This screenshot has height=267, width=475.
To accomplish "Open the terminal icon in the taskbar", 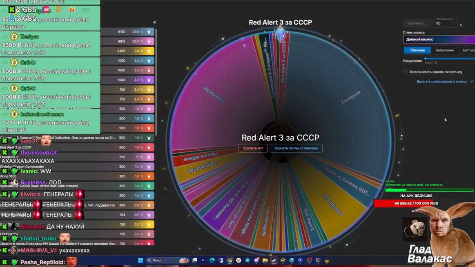I will point(318,260).
